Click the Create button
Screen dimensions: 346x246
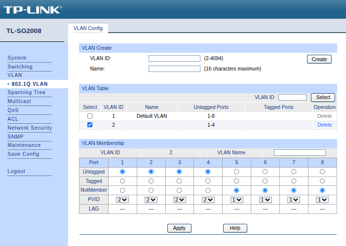click(319, 59)
